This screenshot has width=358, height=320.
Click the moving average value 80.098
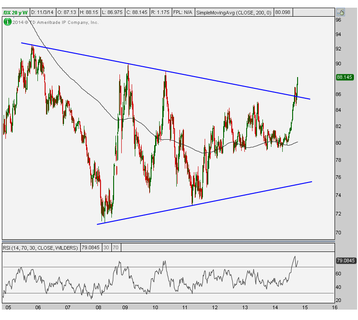point(283,12)
